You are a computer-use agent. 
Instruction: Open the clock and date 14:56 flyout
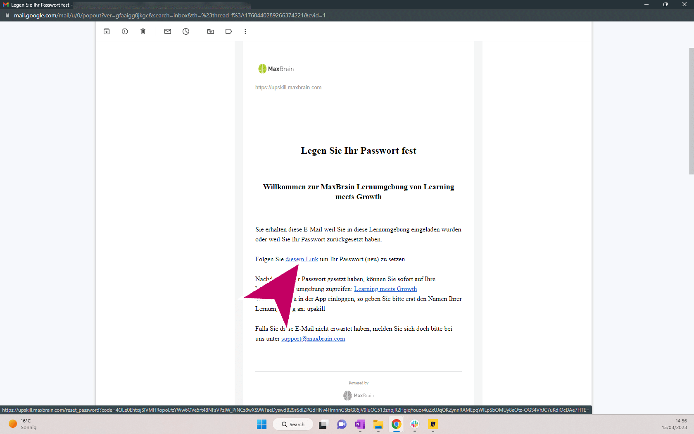[x=674, y=424]
